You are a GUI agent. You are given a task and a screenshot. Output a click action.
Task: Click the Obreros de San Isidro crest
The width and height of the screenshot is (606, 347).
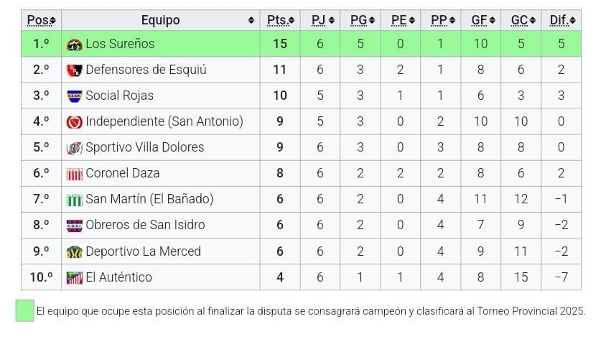click(x=74, y=226)
